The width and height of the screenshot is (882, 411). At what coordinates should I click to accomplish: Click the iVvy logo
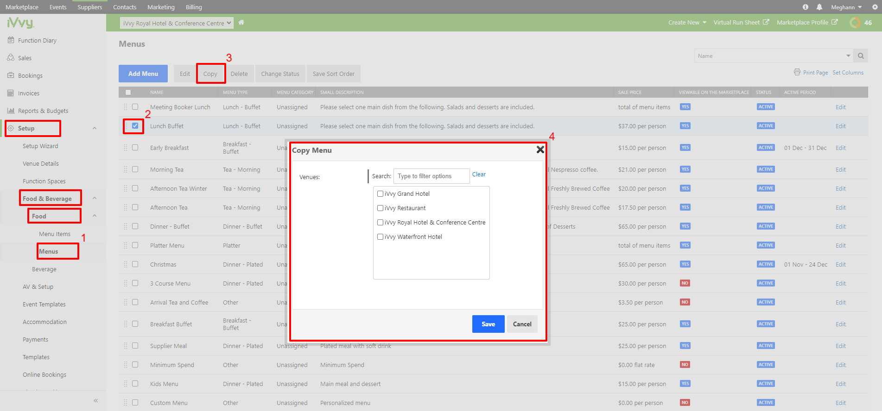coord(20,22)
